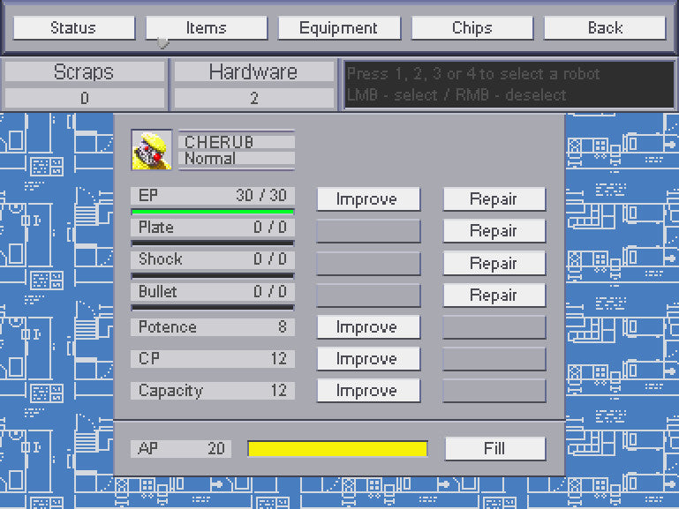Click the CHERUB robot name field

236,141
